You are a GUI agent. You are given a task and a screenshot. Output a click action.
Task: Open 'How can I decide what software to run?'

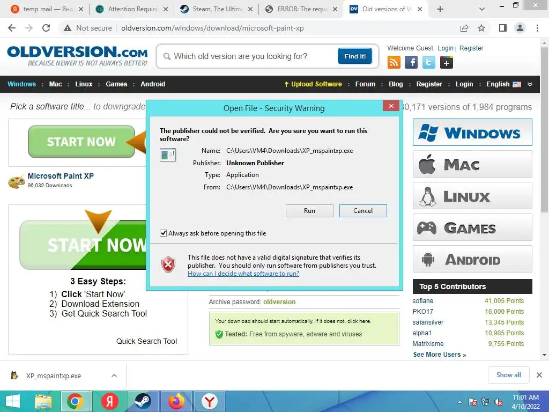coord(243,274)
